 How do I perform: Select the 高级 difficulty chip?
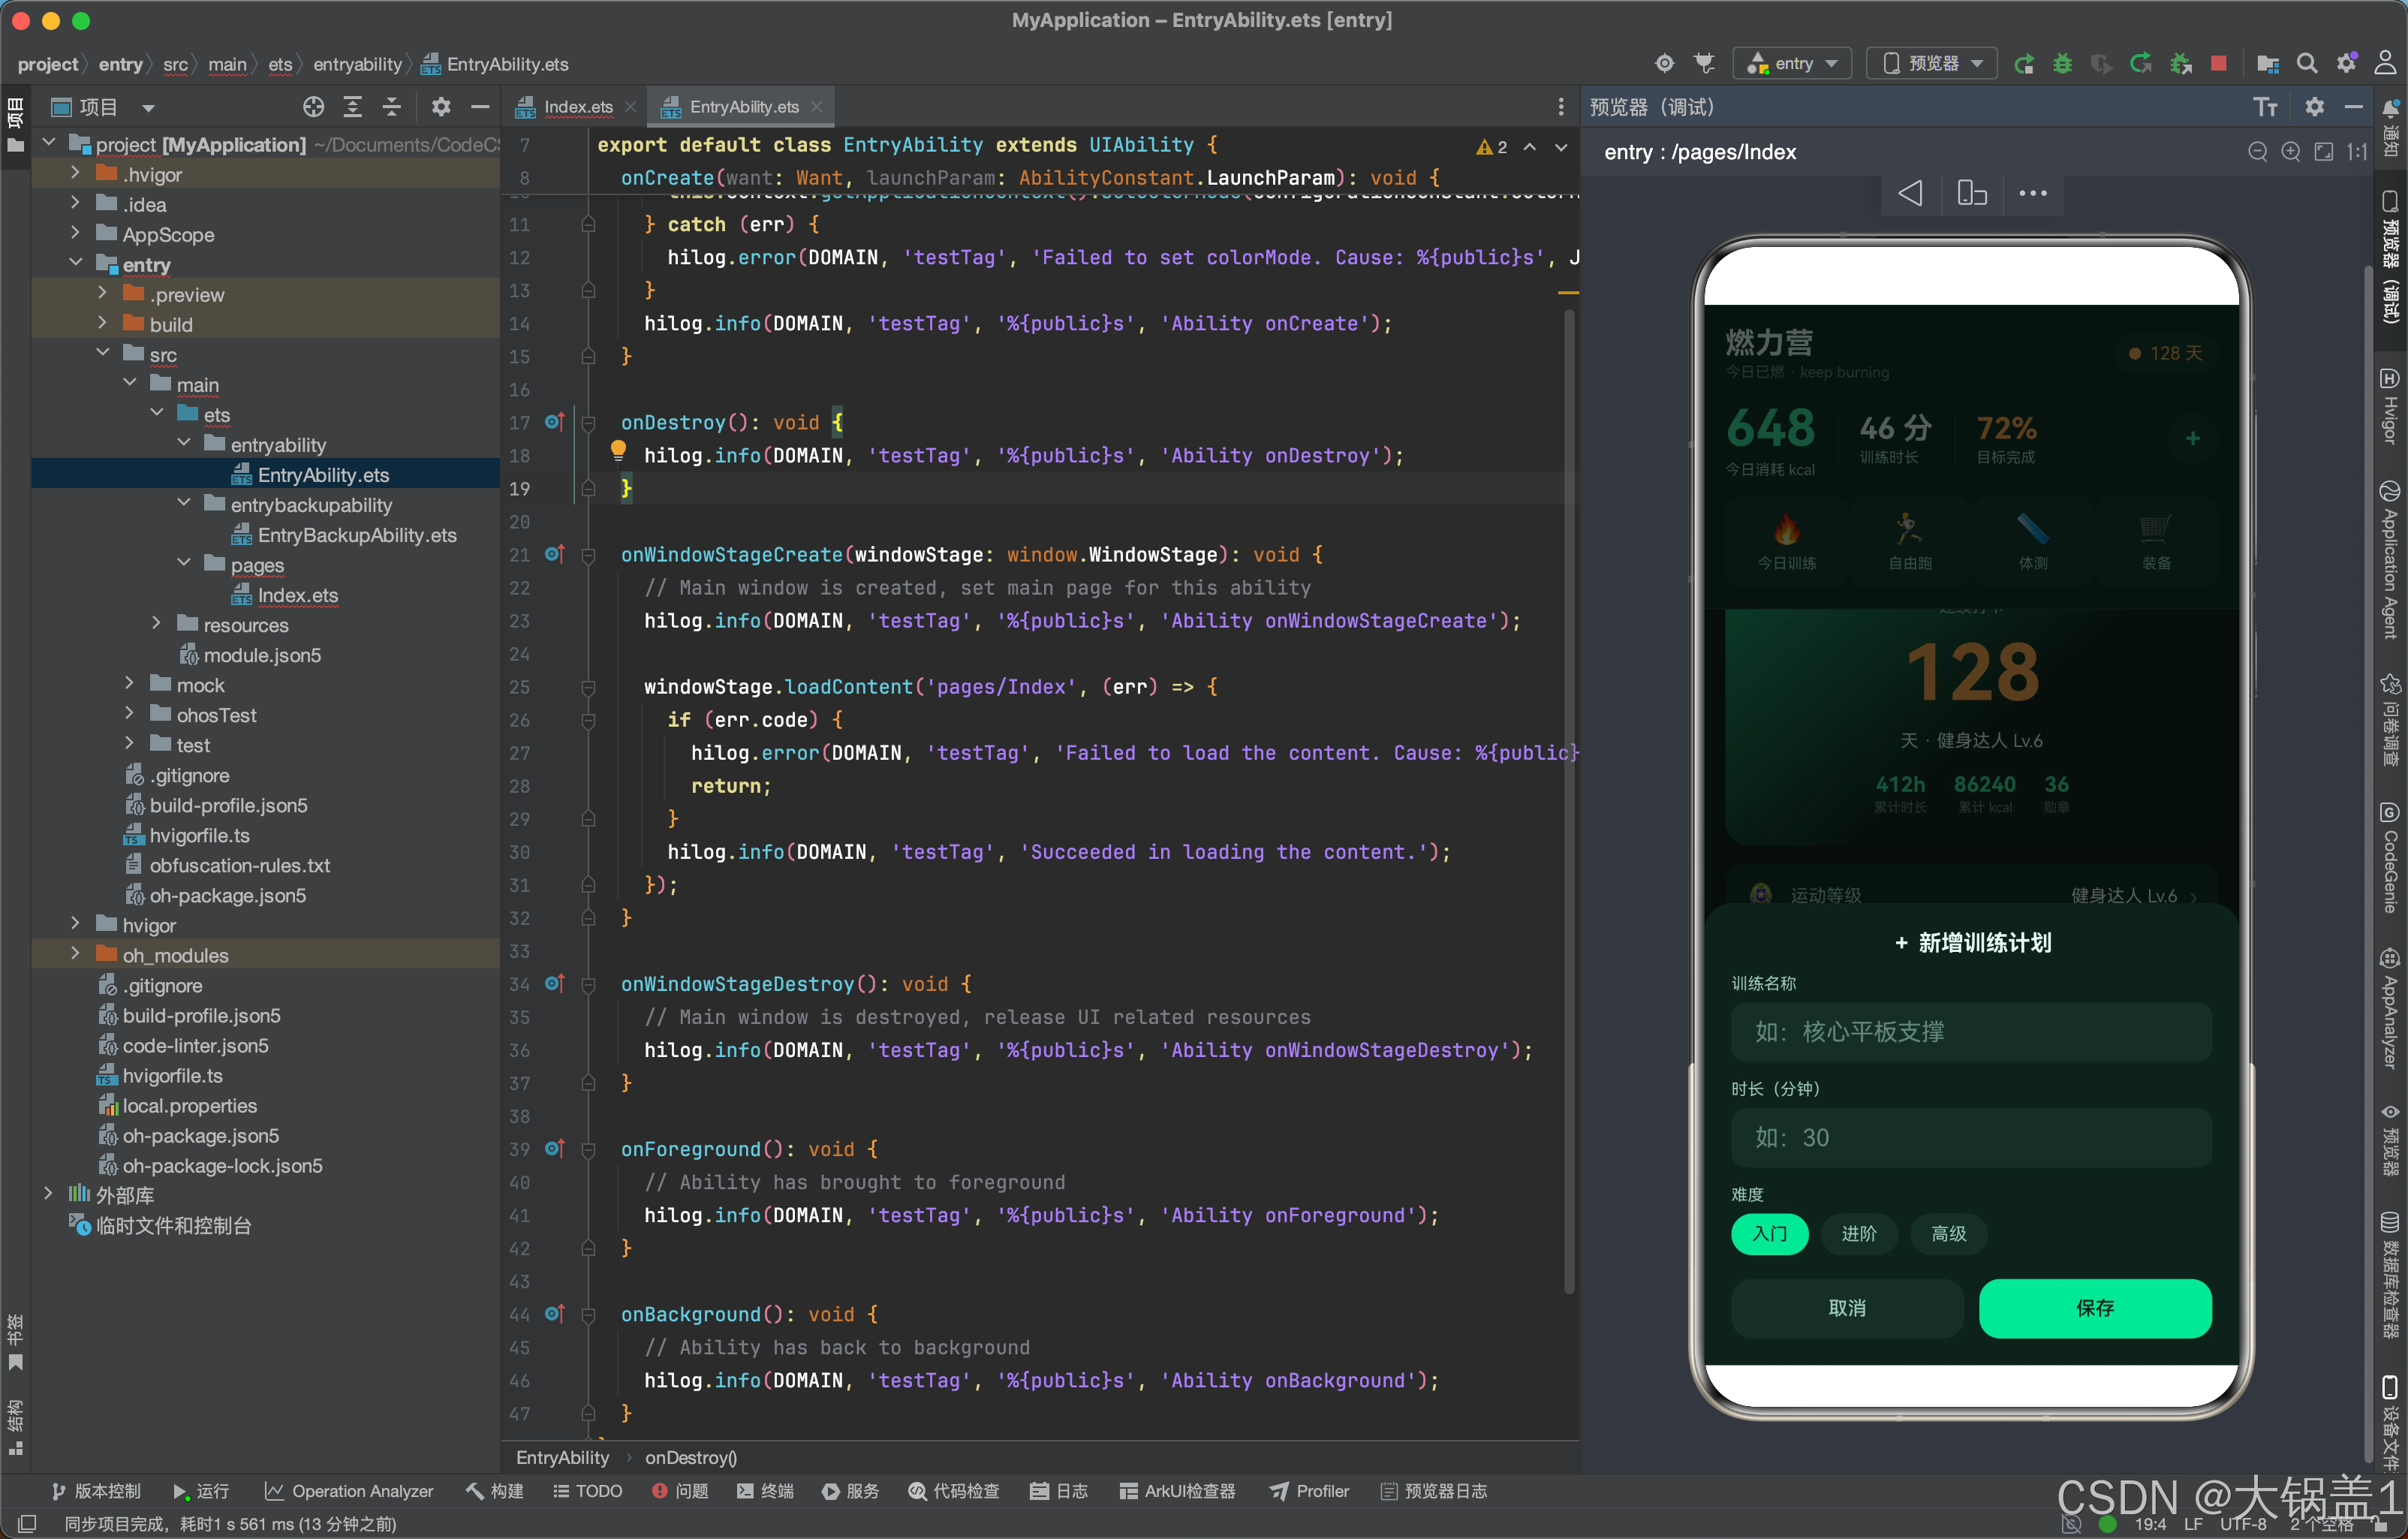1948,1234
